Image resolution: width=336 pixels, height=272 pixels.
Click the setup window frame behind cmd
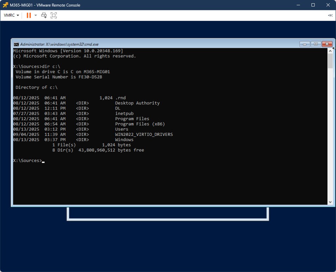[167, 219]
